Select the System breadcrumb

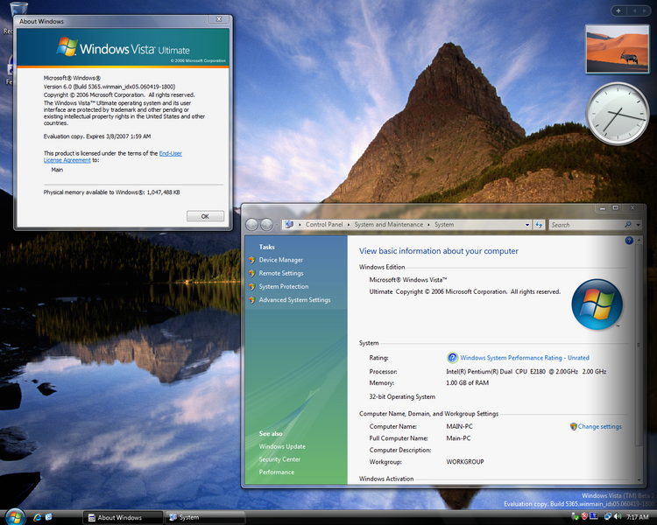[x=444, y=224]
